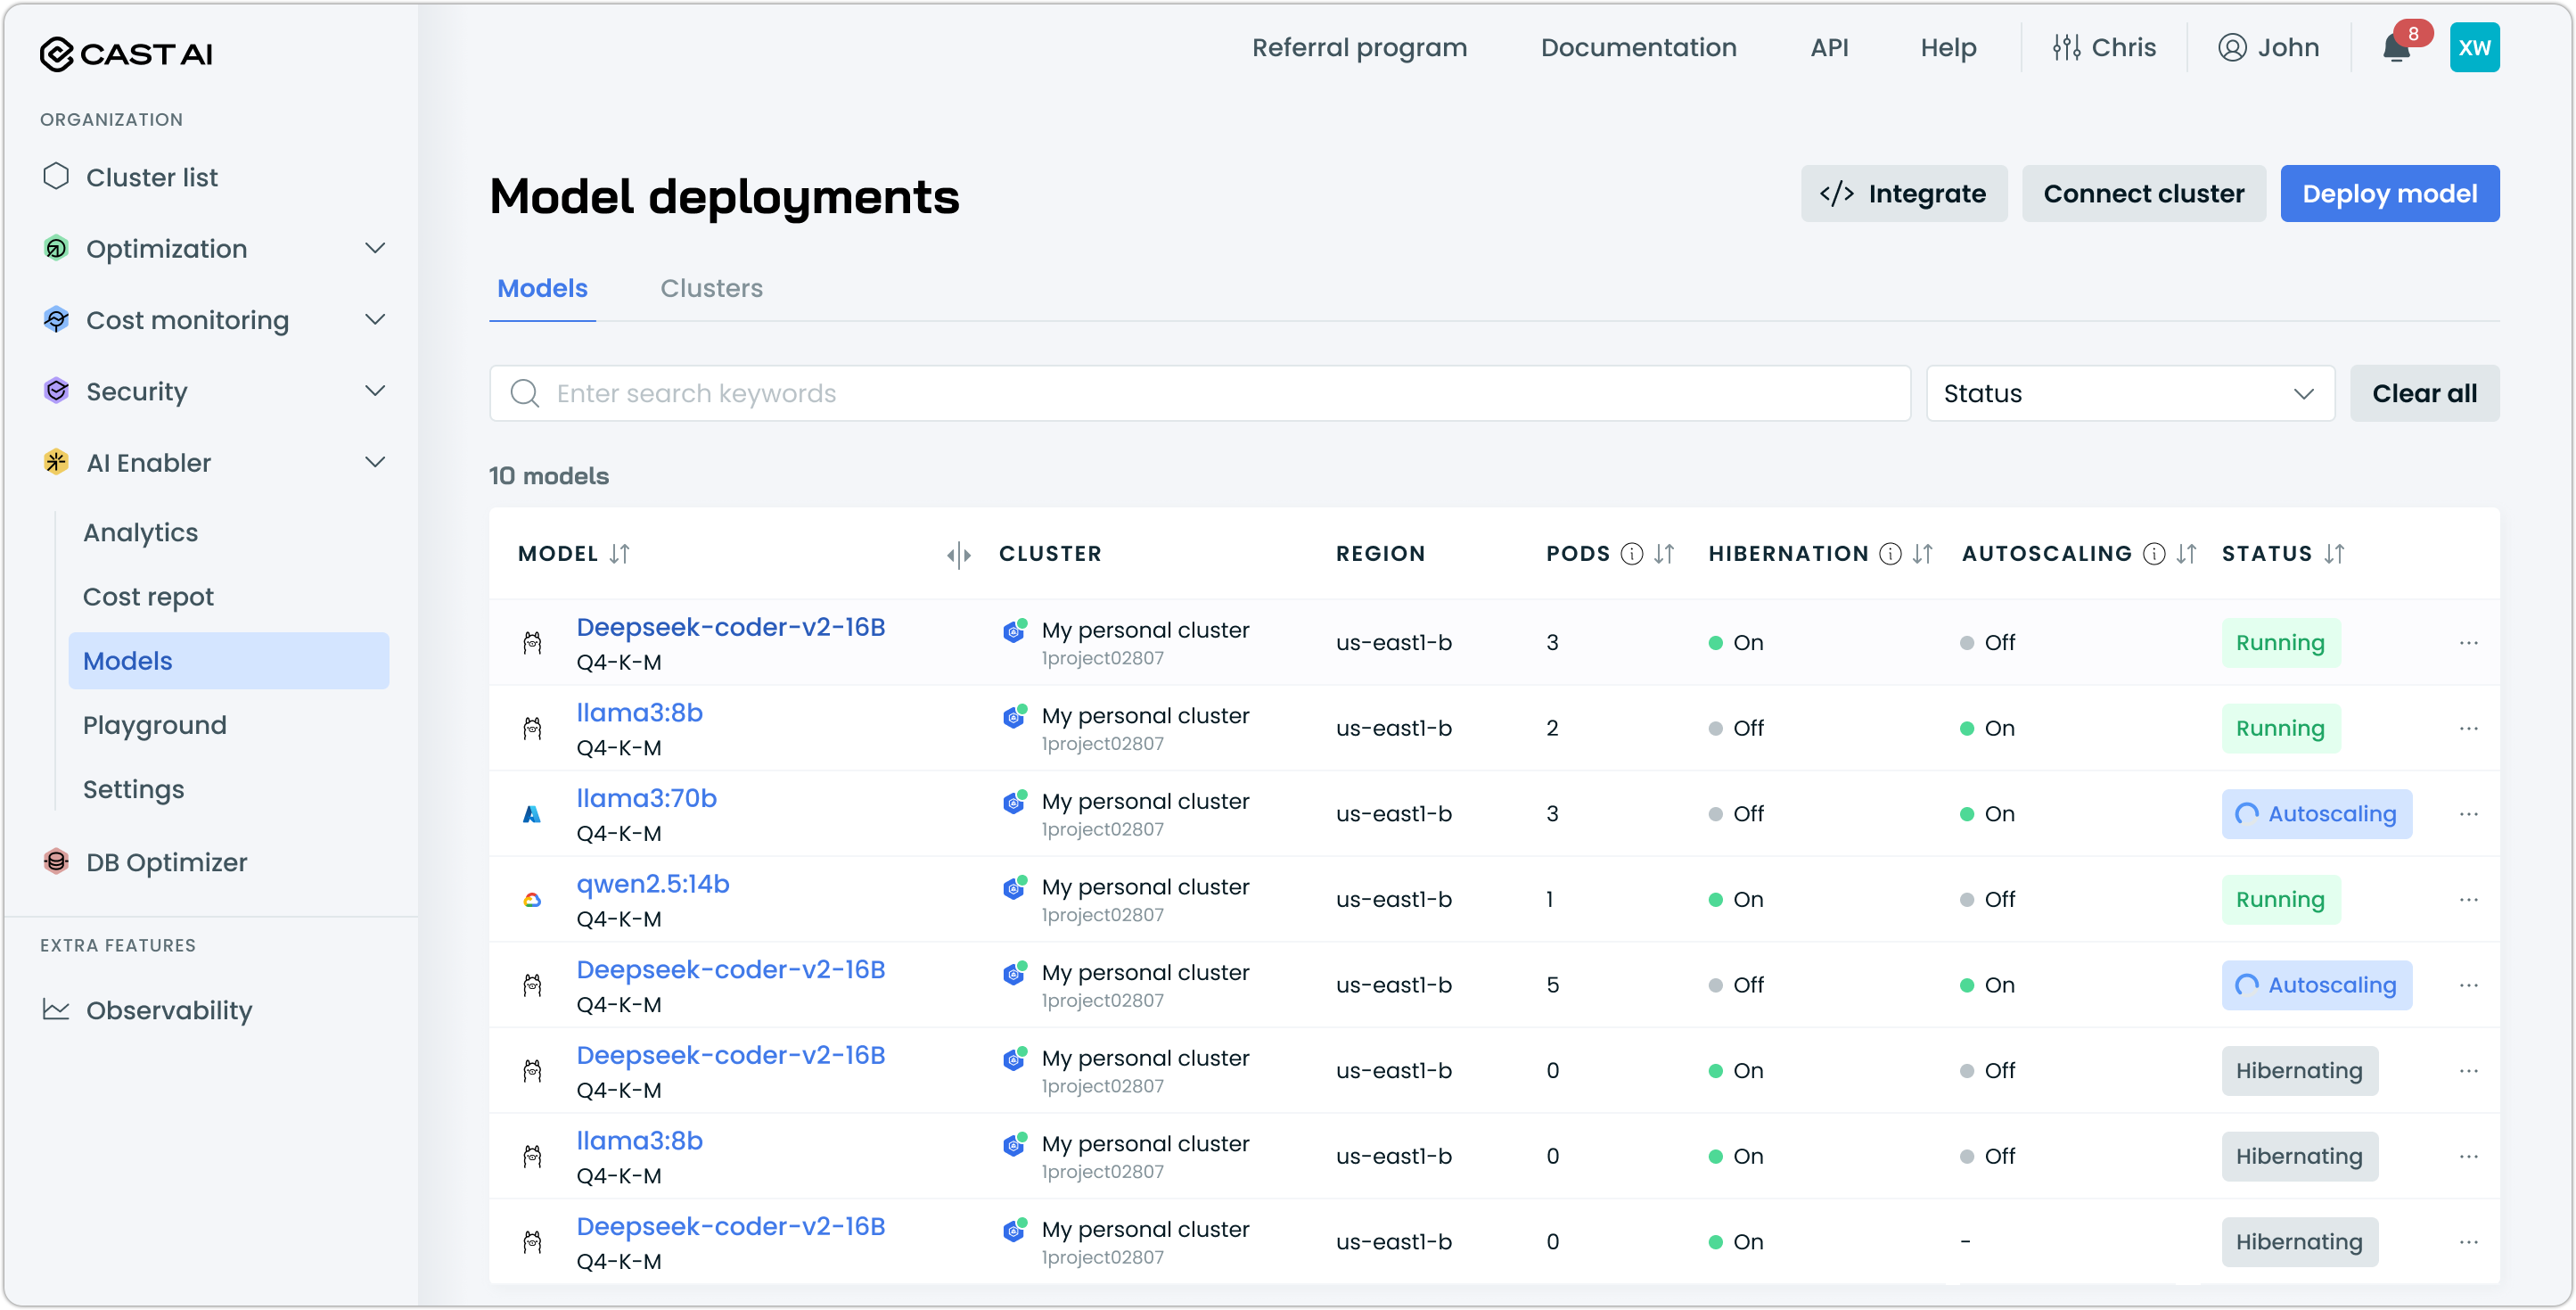Sort the table by the Autoscaling column
This screenshot has width=2576, height=1310.
2187,554
